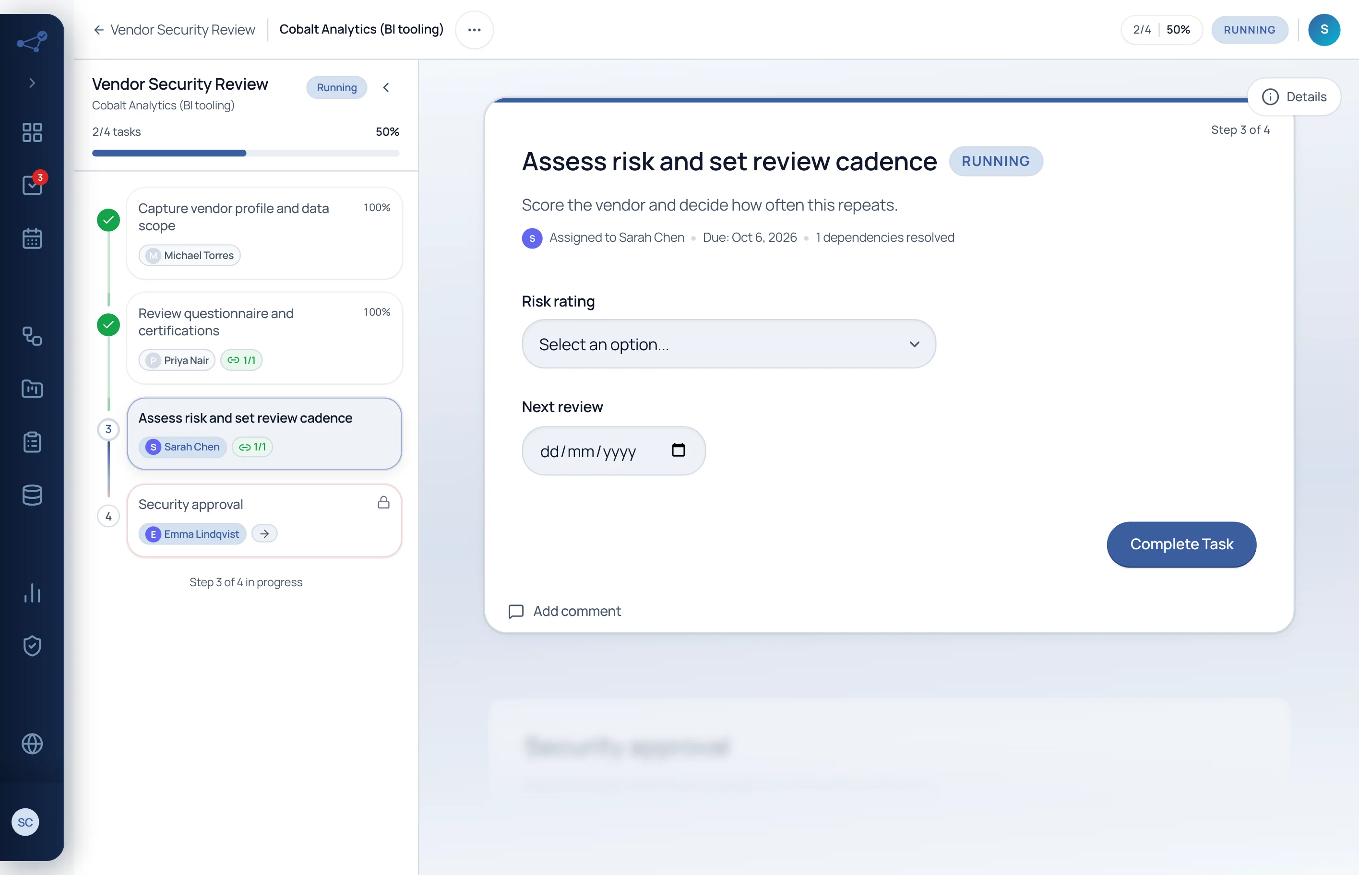Click Add comment
This screenshot has width=1359, height=875.
coord(564,611)
